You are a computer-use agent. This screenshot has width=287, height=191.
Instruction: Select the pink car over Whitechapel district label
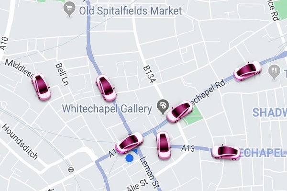(x=226, y=152)
